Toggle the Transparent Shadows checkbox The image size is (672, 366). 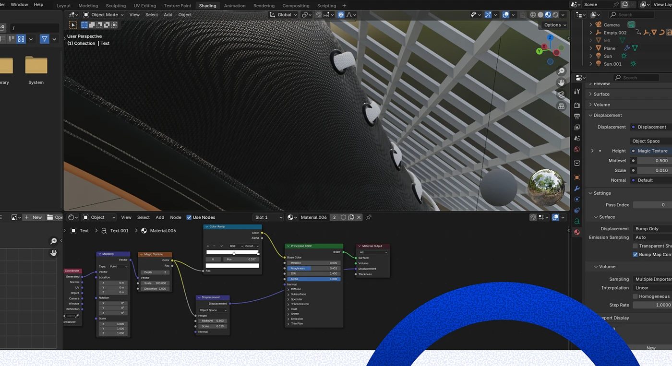636,246
